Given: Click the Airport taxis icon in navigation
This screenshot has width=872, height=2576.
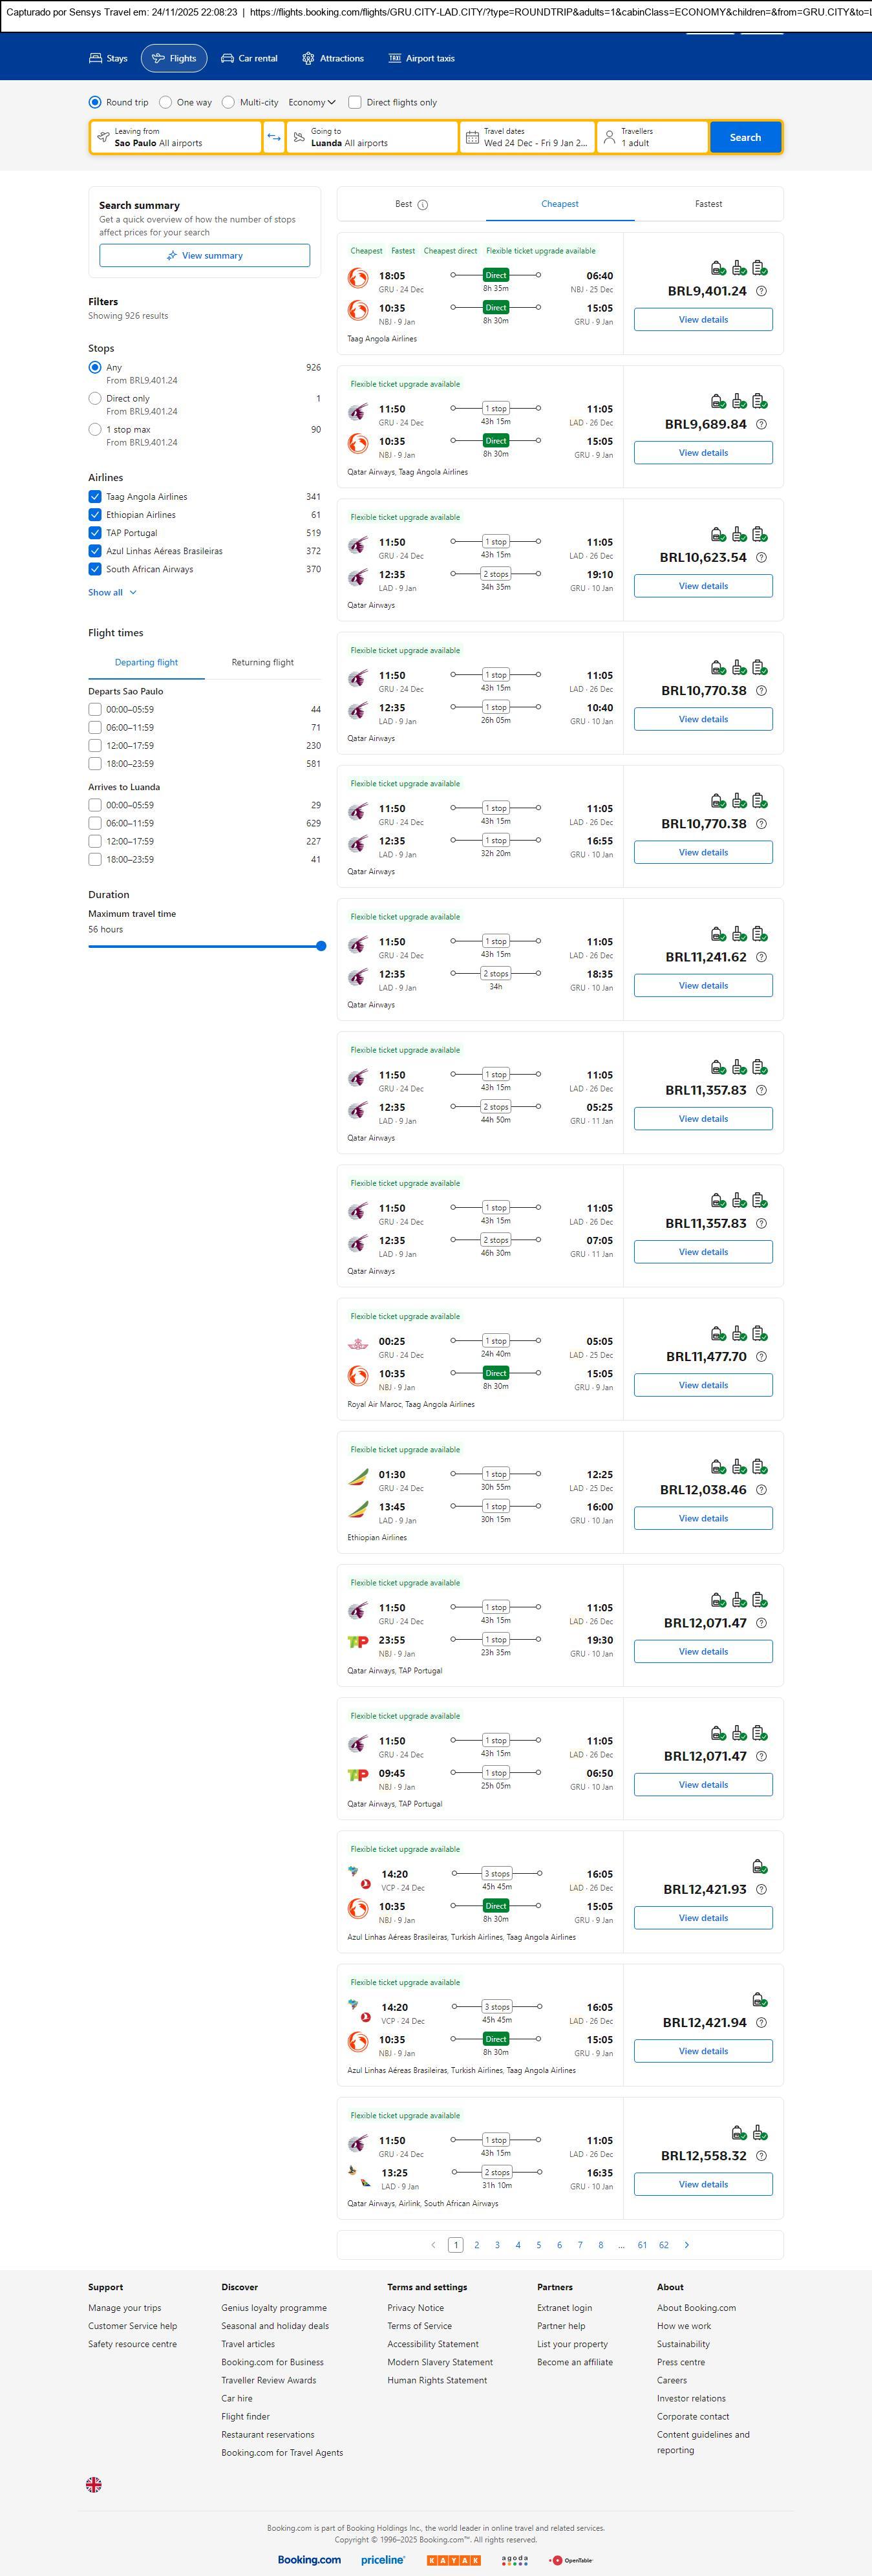Looking at the screenshot, I should (x=395, y=58).
